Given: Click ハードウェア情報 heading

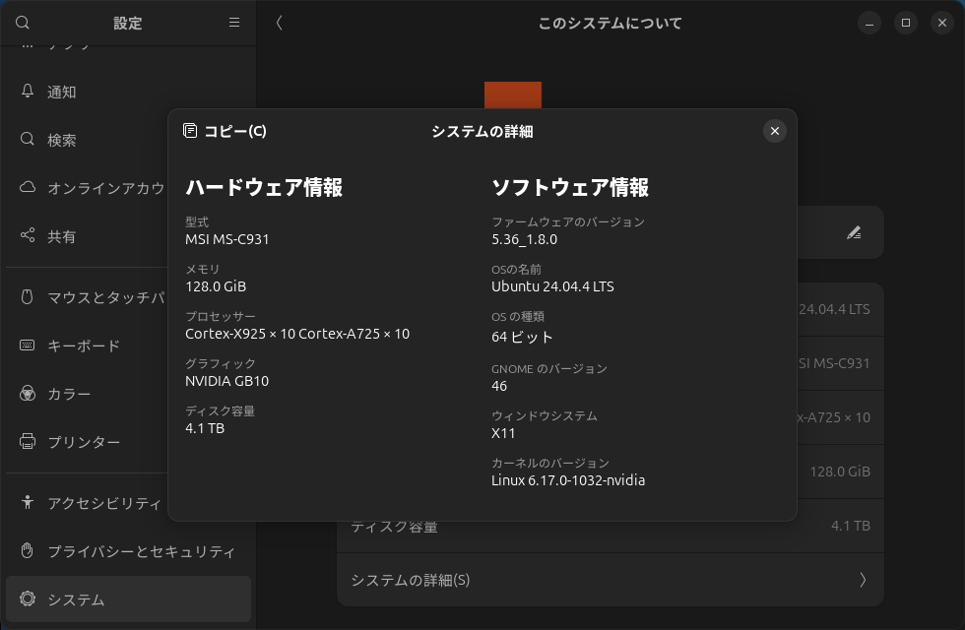Looking at the screenshot, I should [264, 187].
